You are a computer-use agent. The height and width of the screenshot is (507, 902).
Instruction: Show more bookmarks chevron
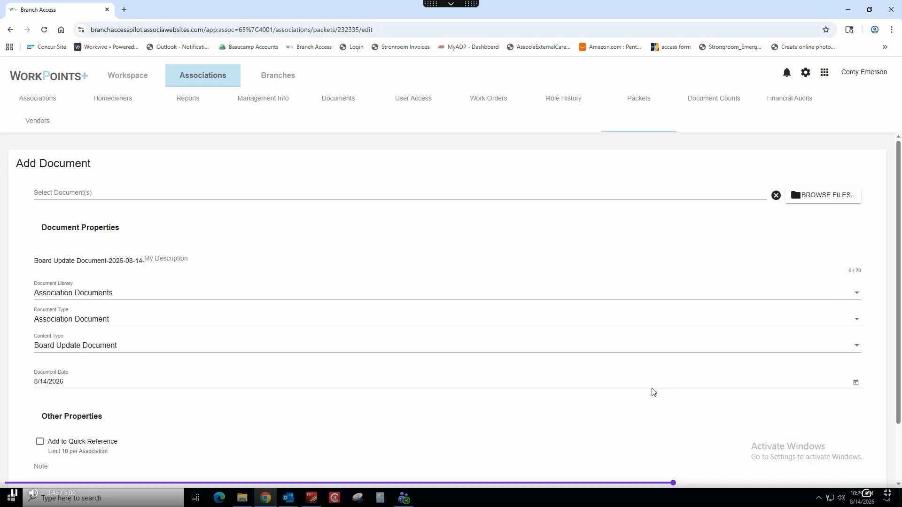coord(885,47)
